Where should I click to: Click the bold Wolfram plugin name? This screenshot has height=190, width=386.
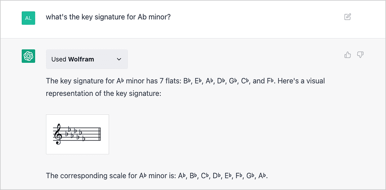click(81, 59)
